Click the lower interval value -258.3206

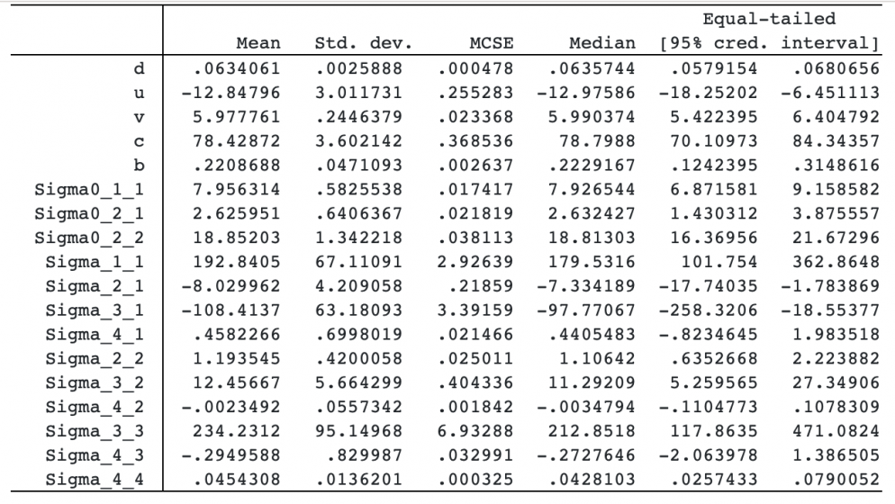pos(708,310)
